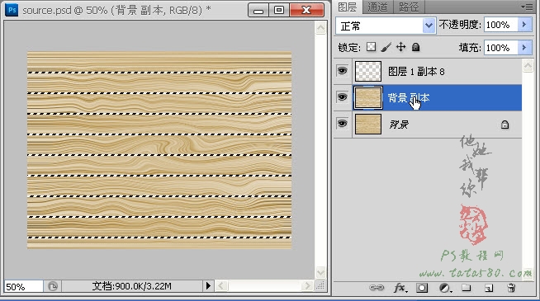Image resolution: width=540 pixels, height=301 pixels.
Task: Delete layer with trash icon
Action: tap(511, 288)
